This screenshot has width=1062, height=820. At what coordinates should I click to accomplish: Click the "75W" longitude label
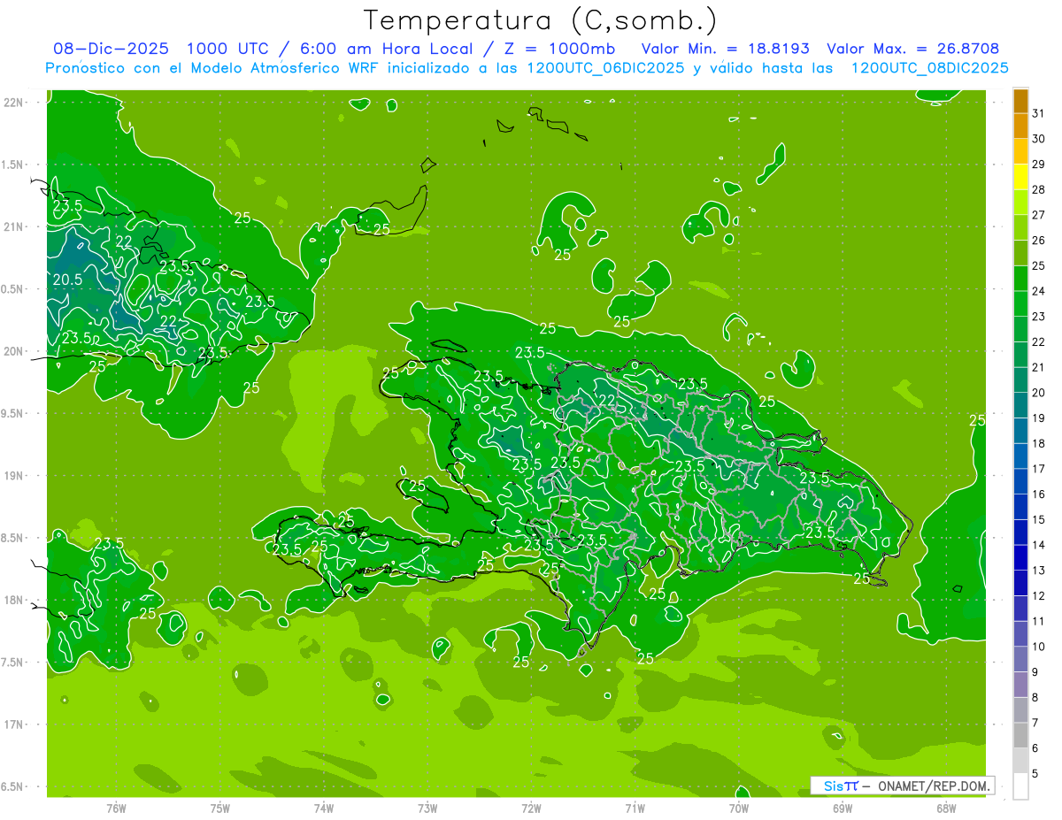(220, 808)
